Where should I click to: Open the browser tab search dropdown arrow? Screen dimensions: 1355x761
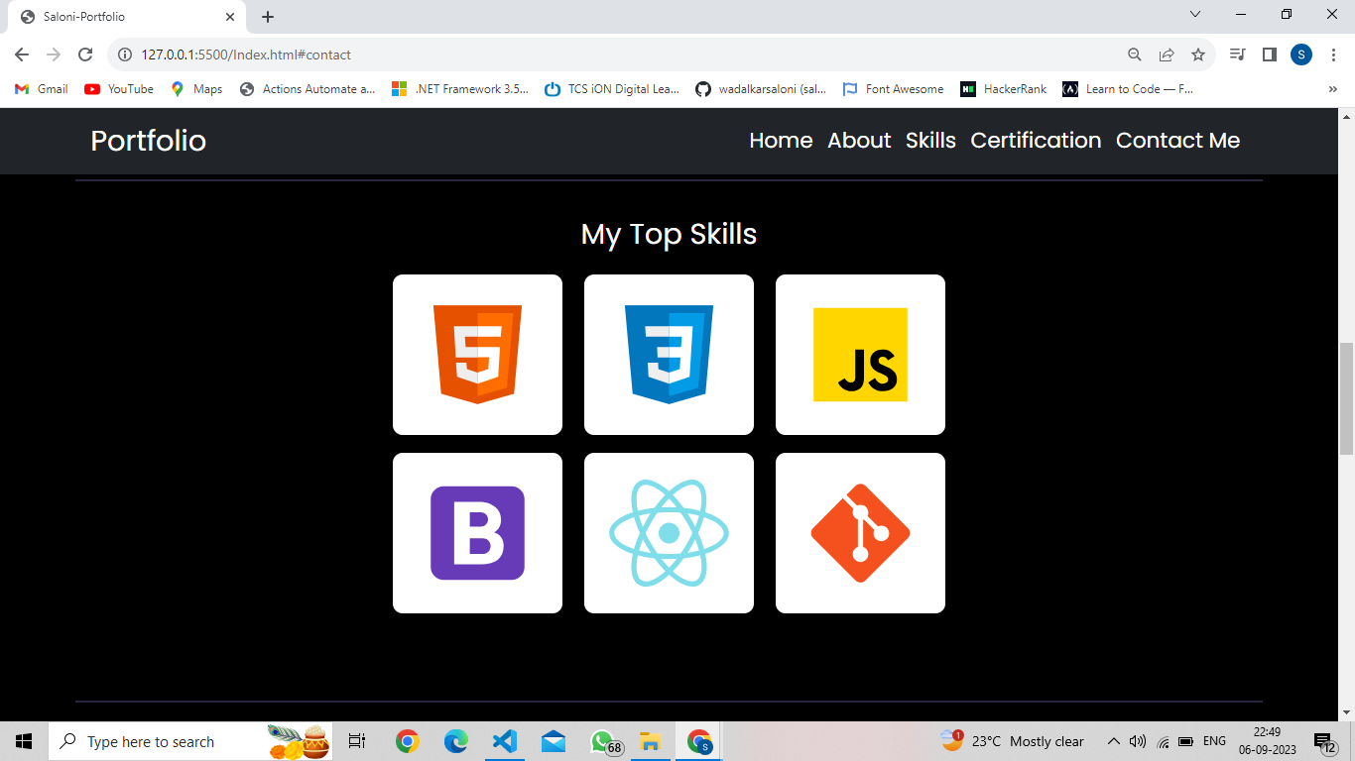click(x=1193, y=14)
